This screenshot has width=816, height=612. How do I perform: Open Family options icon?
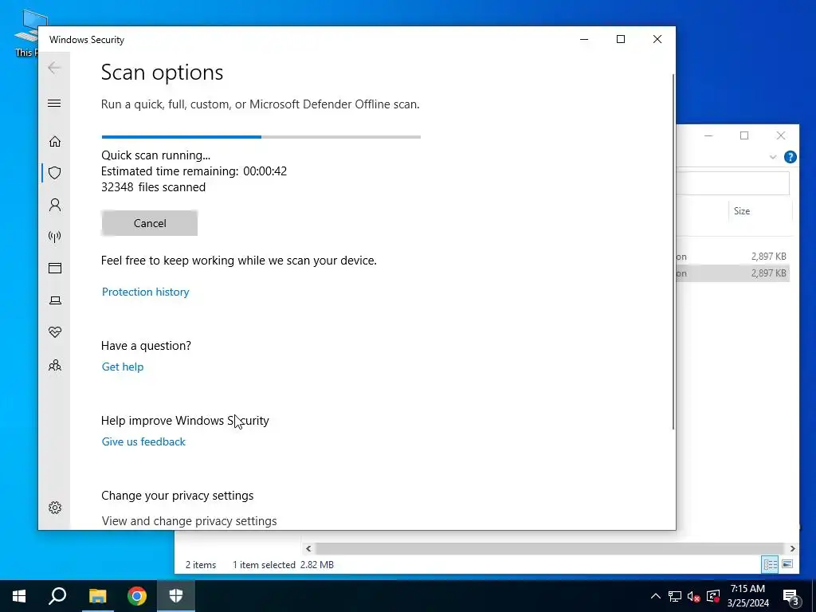point(55,365)
